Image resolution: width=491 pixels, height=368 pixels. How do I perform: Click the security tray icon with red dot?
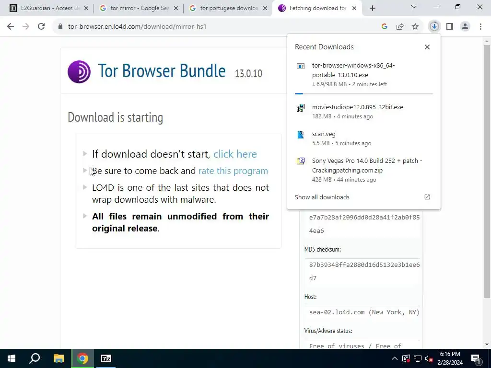406,358
